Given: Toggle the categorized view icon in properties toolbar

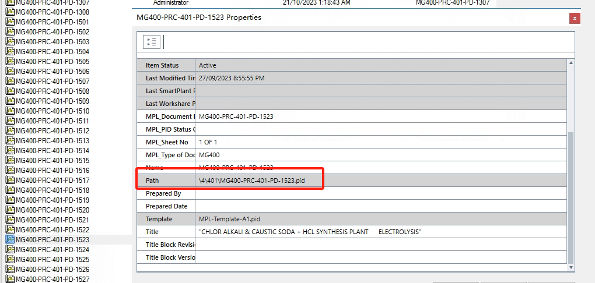Looking at the screenshot, I should pyautogui.click(x=152, y=42).
